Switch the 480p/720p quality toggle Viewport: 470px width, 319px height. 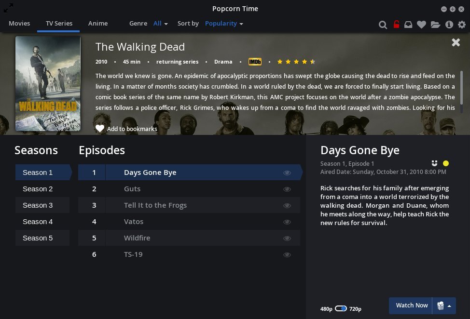(x=341, y=308)
